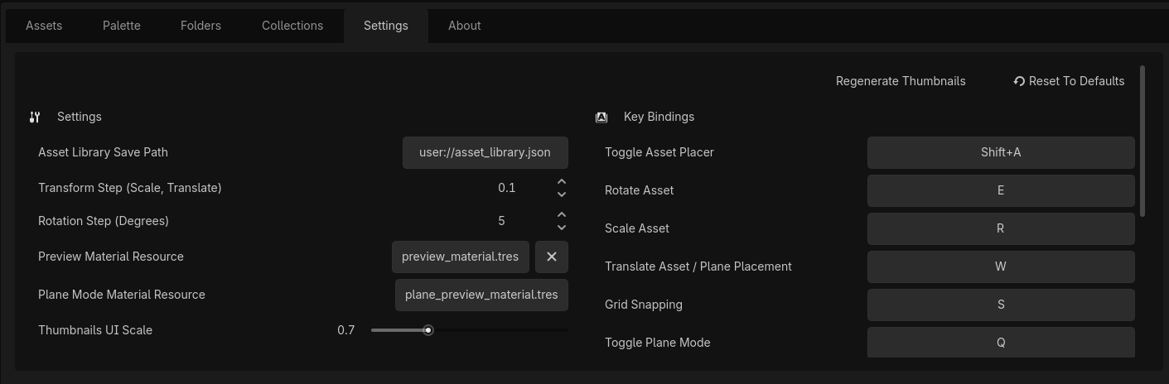Clear the Preview Material Resource with X
The width and height of the screenshot is (1169, 384).
pyautogui.click(x=552, y=257)
